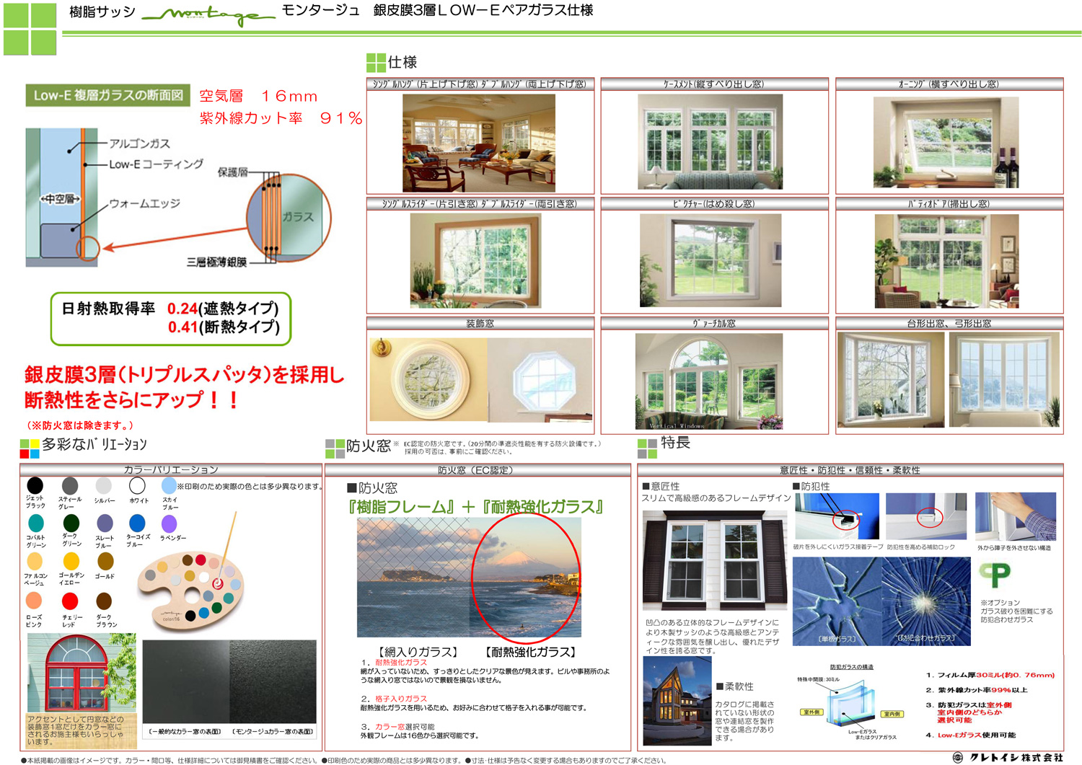1082x765 pixels.
Task: Click the 意匠性・防犯性・信頼性・柔軟性 header bar
Action: pyautogui.click(x=850, y=470)
